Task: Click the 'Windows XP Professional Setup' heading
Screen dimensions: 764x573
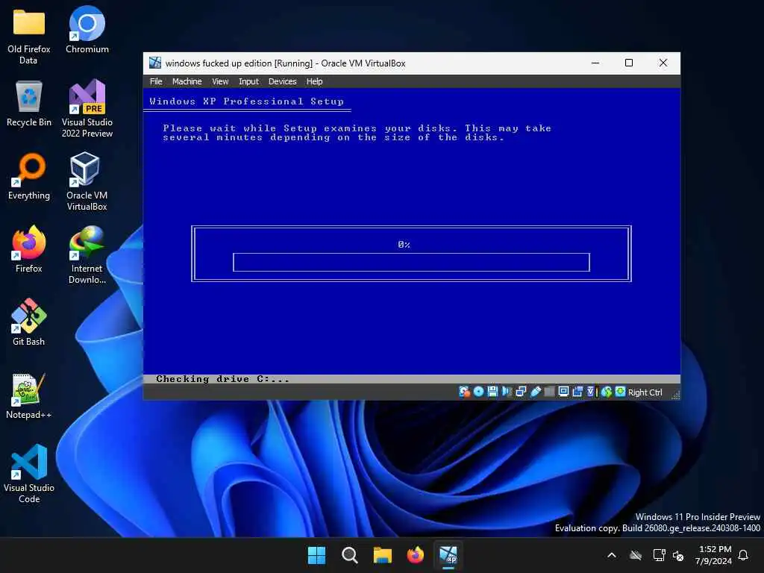Action: pos(246,101)
